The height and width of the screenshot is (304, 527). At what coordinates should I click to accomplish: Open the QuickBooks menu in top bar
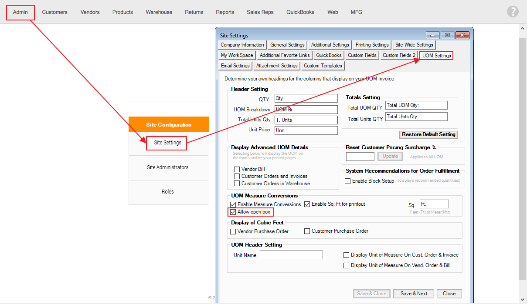[x=300, y=12]
